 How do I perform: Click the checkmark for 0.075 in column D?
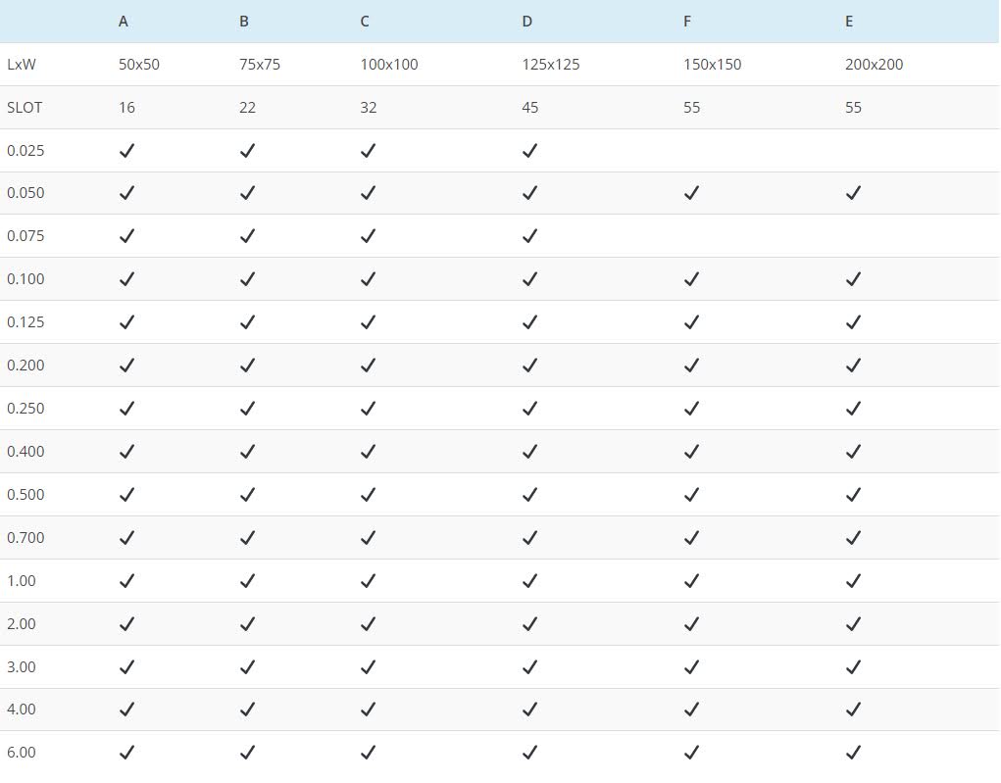click(529, 236)
